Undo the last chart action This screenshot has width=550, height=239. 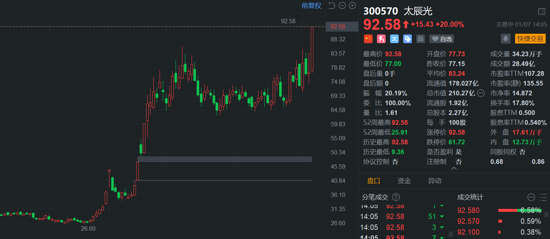coord(331,5)
